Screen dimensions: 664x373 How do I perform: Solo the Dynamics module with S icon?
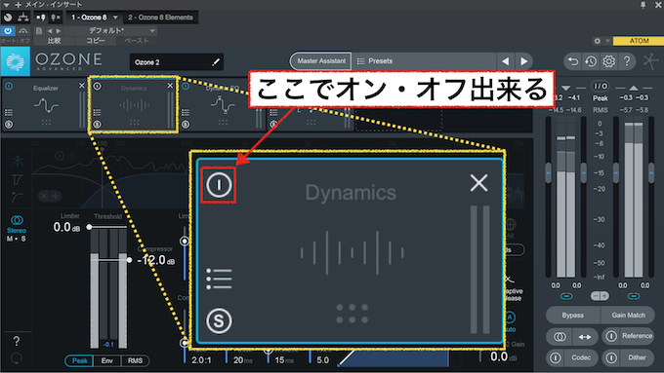(219, 321)
